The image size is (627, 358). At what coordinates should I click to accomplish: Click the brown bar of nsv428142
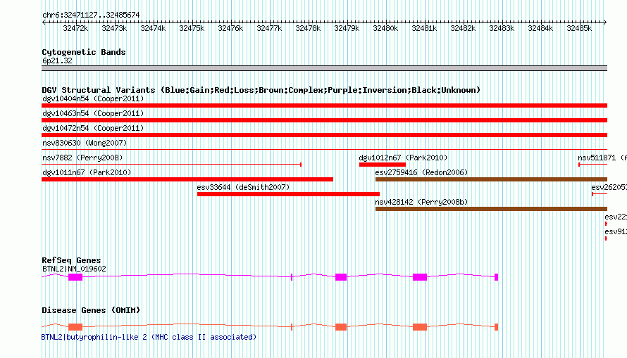(492, 209)
